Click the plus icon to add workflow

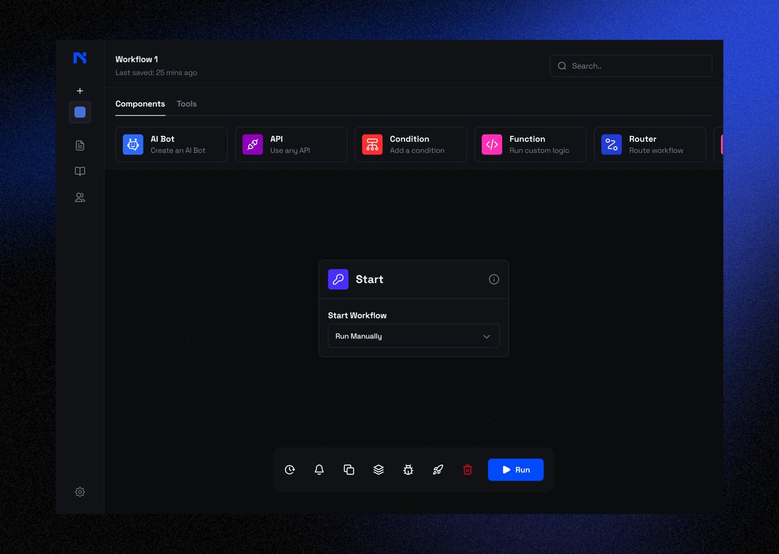80,91
